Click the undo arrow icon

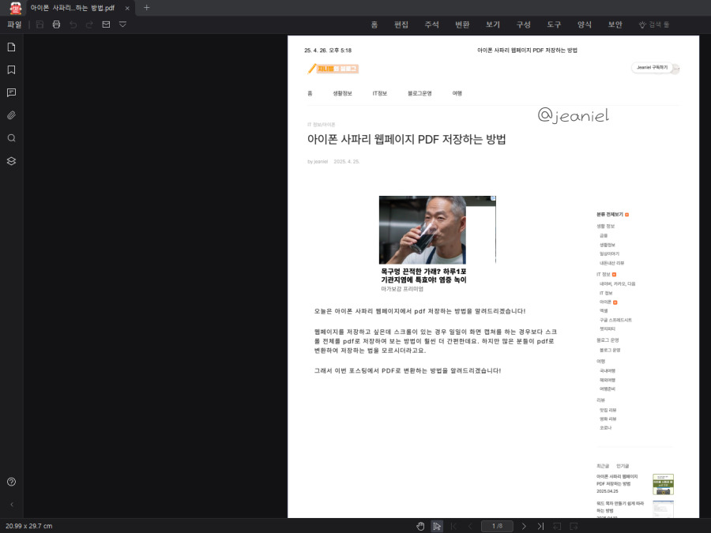click(73, 24)
